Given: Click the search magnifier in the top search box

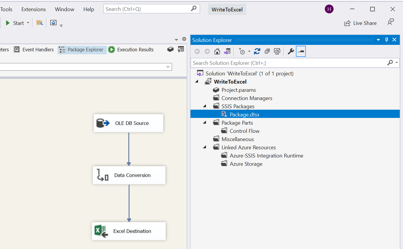Looking at the screenshot, I should (x=194, y=9).
